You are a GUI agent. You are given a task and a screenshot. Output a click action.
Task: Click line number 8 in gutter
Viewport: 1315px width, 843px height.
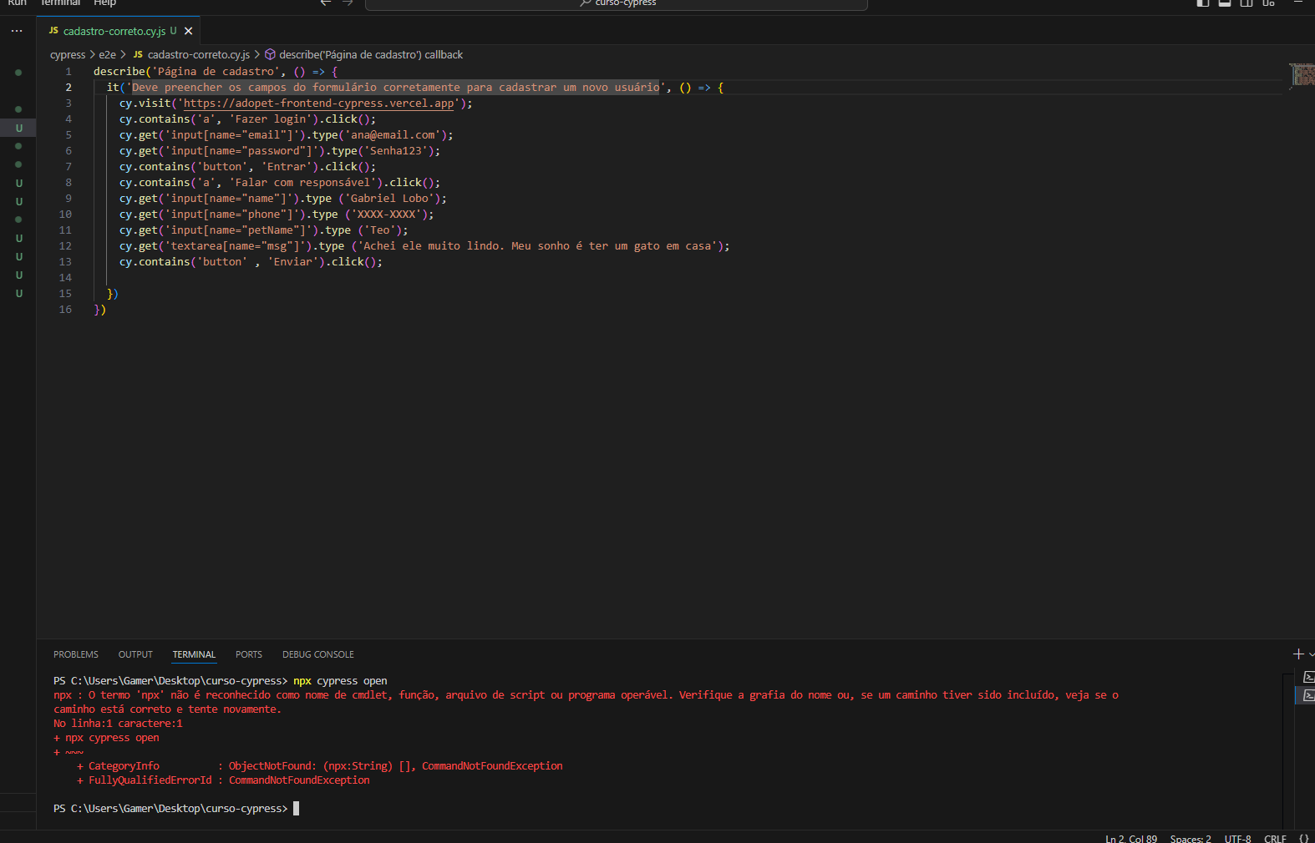(x=69, y=183)
